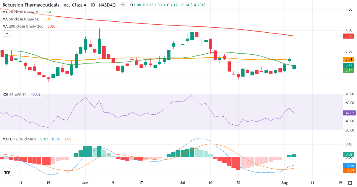The image size is (357, 187).
Task: Click the 3.50 price scale label
Action: [349, 51]
